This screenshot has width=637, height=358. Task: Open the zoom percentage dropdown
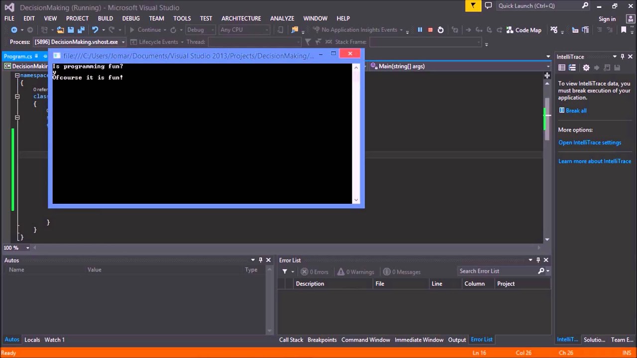point(27,248)
